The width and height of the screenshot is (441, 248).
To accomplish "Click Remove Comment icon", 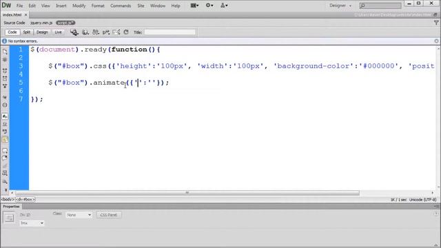I will pos(5,158).
